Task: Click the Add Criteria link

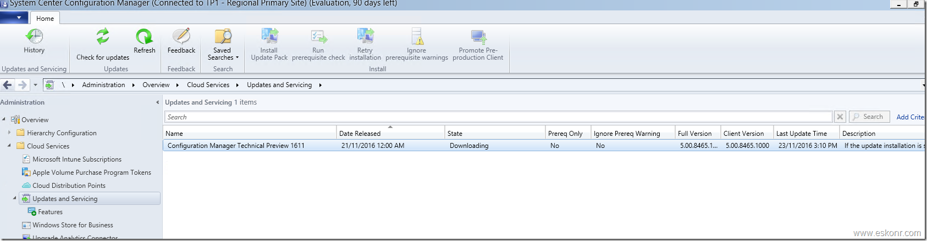Action: pyautogui.click(x=911, y=117)
